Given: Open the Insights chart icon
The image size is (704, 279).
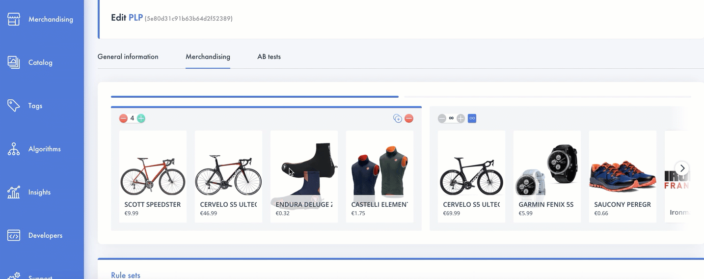Looking at the screenshot, I should (x=14, y=192).
